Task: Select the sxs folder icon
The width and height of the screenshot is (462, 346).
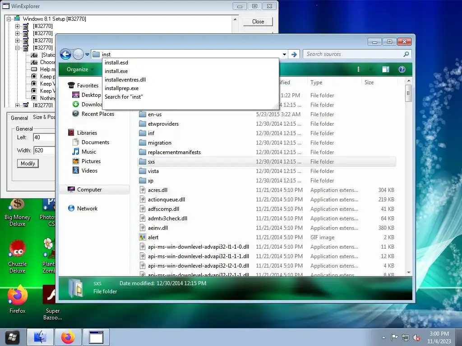Action: (143, 162)
